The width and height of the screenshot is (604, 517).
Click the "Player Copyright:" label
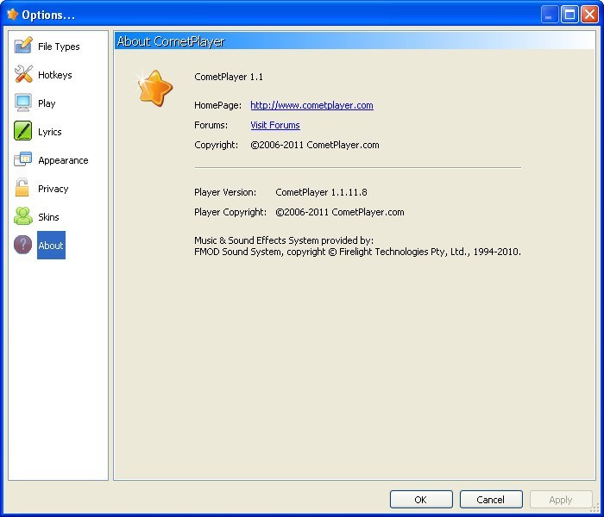[230, 212]
